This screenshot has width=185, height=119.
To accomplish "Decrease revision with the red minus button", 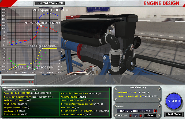I will coord(130,116).
